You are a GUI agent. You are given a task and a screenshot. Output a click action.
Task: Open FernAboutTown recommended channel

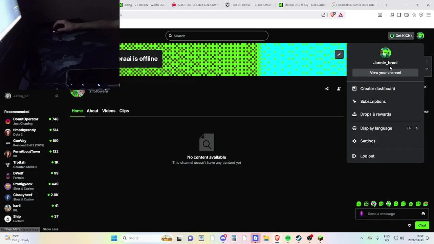31,154
